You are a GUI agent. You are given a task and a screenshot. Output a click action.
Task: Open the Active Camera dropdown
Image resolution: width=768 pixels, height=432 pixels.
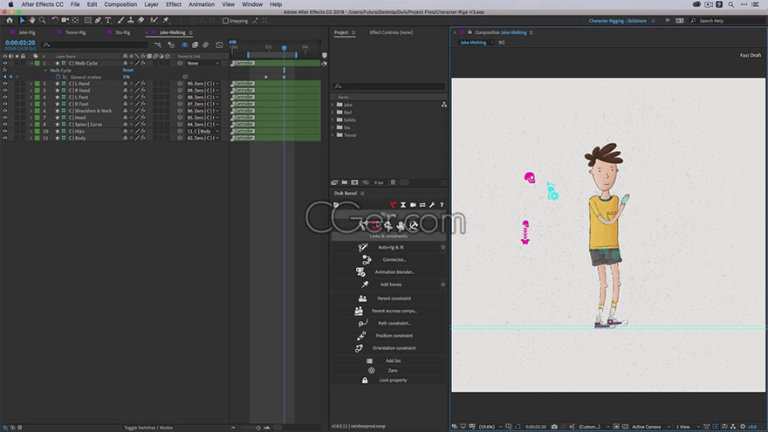(x=651, y=427)
